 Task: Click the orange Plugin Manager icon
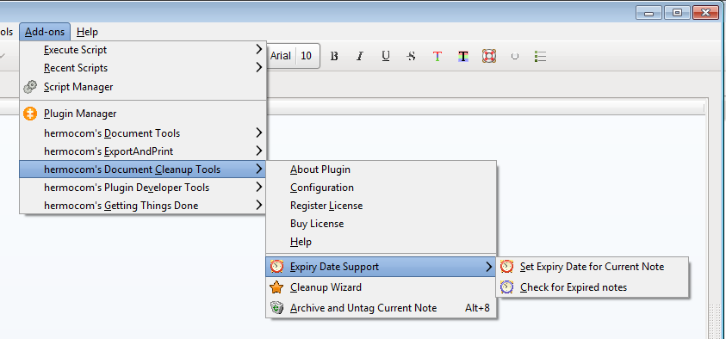(x=30, y=114)
